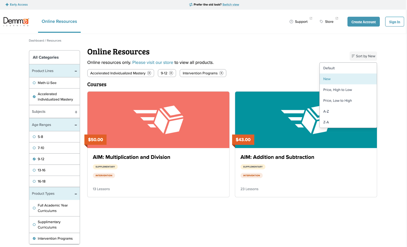Image resolution: width=407 pixels, height=247 pixels.
Task: Remove Intervention Programs filter chip
Action: (x=221, y=73)
